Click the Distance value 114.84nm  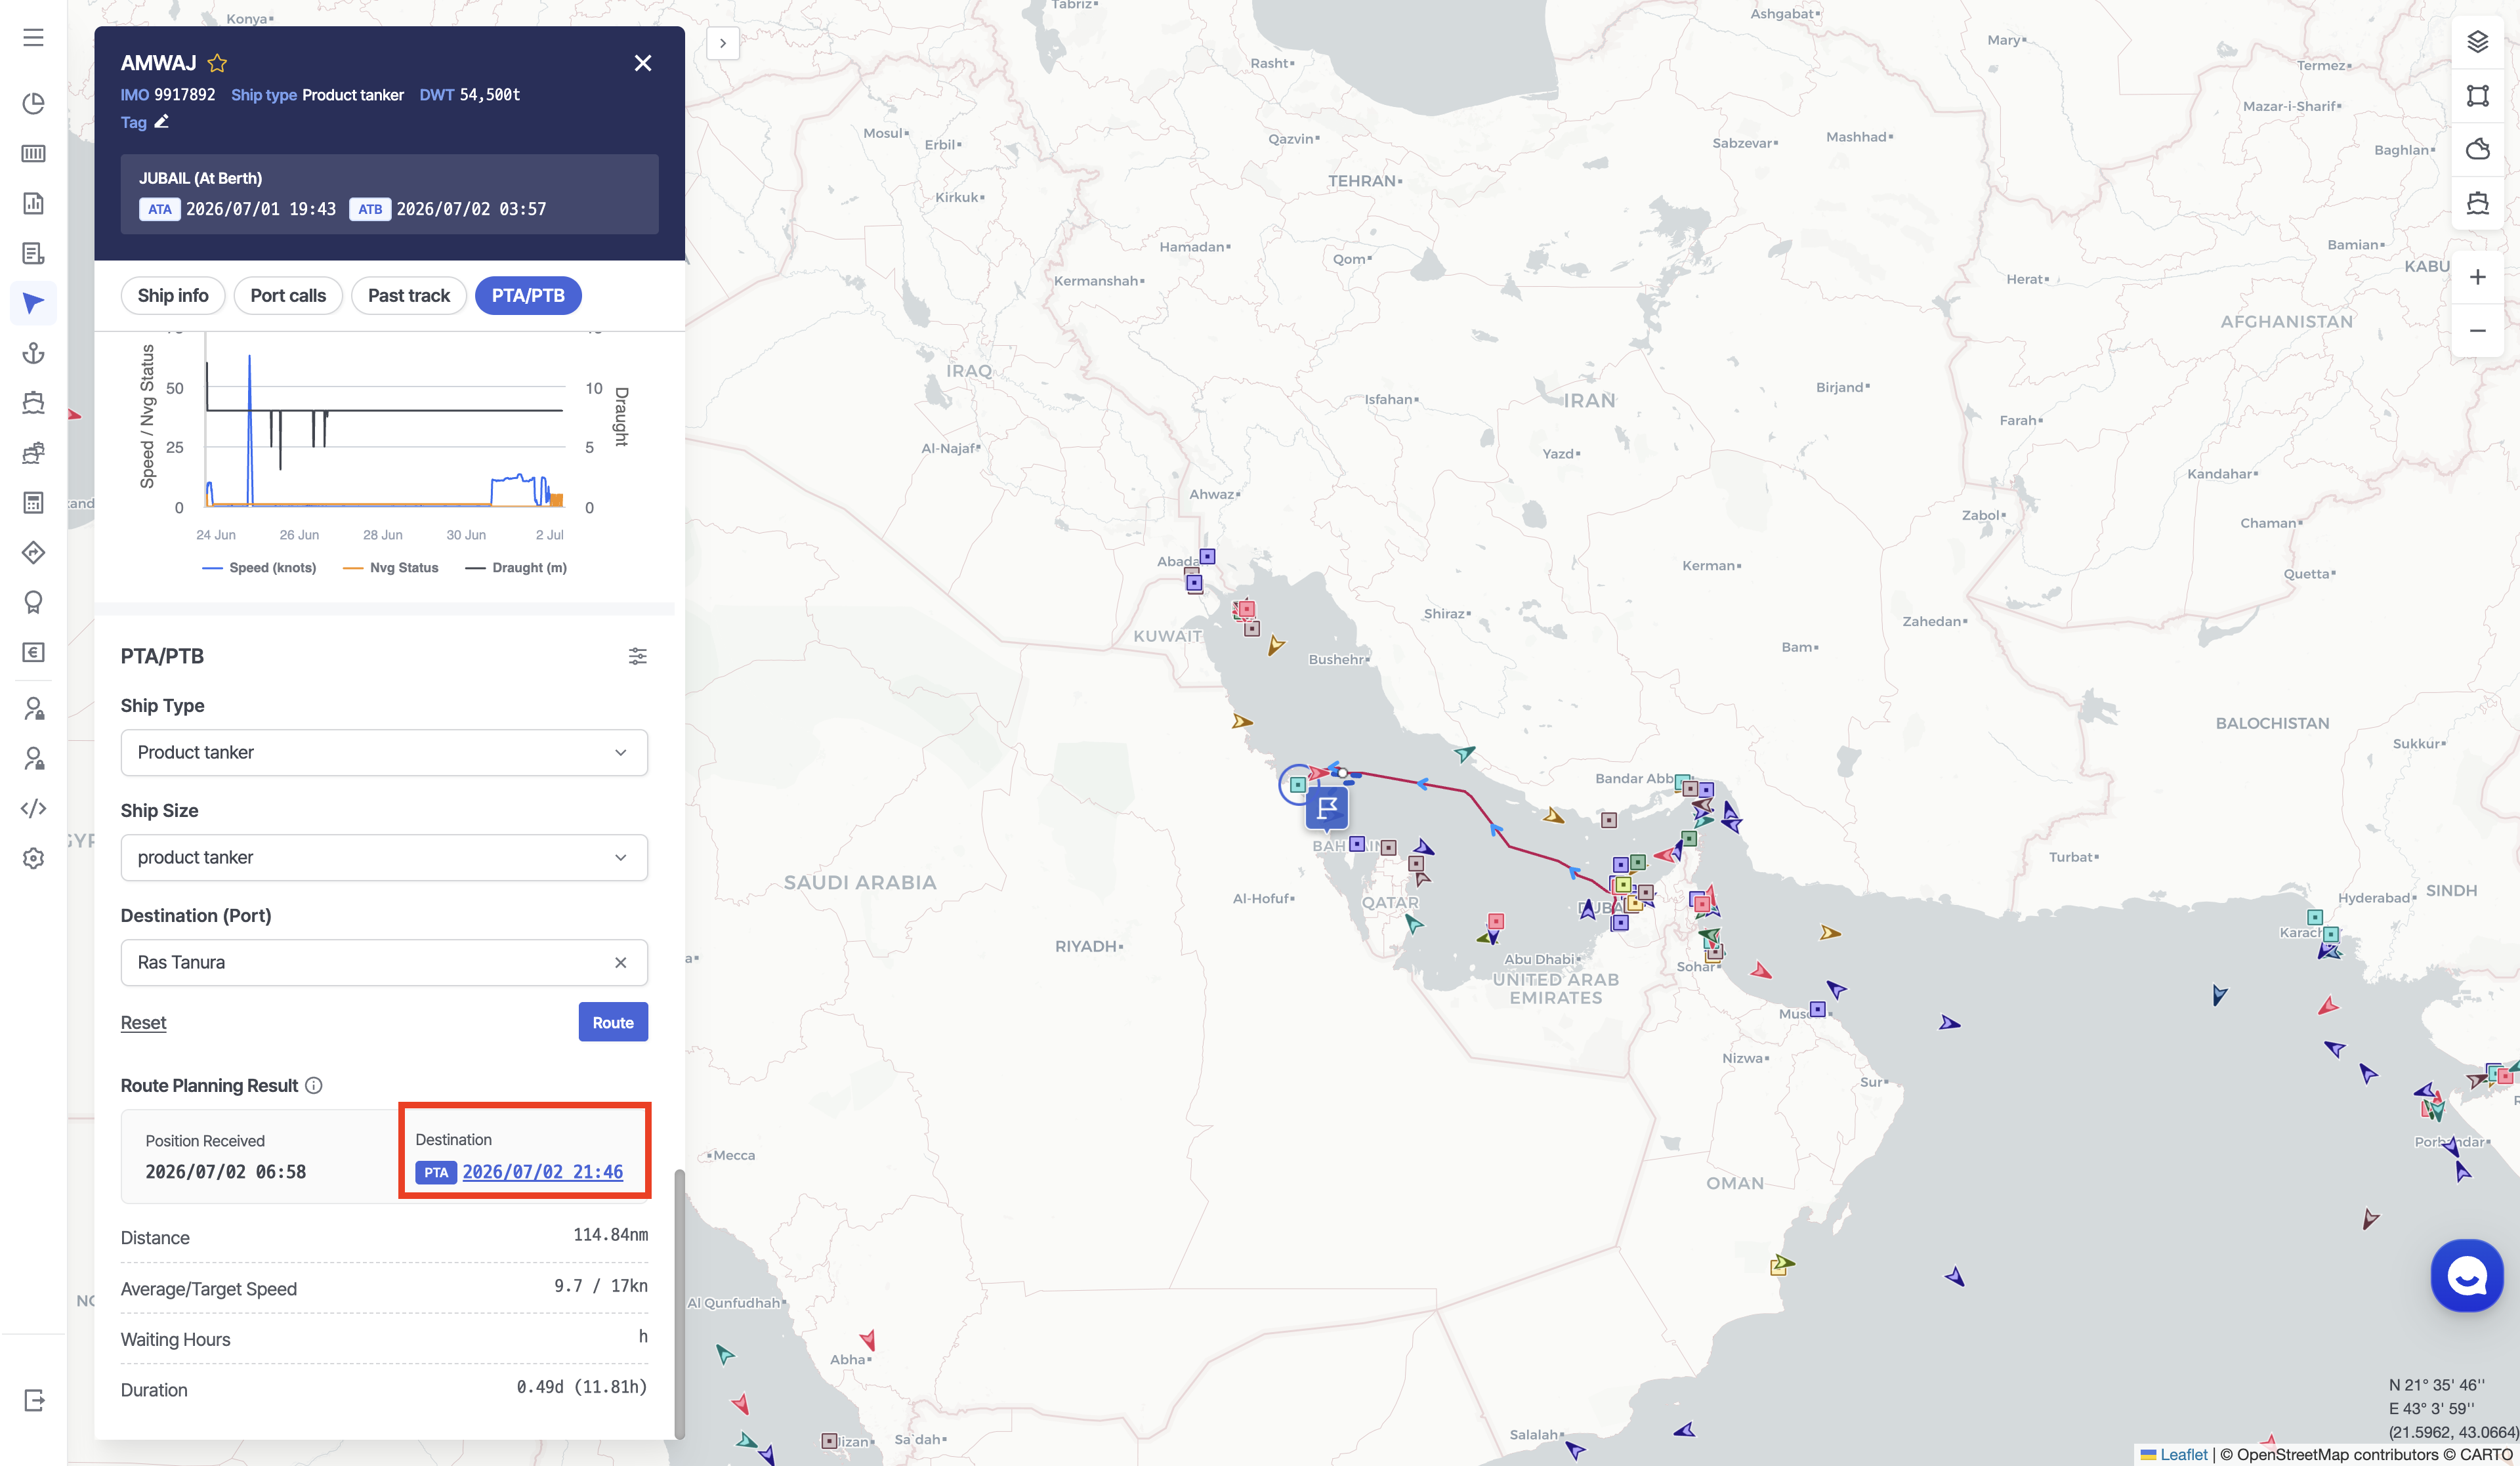click(610, 1235)
